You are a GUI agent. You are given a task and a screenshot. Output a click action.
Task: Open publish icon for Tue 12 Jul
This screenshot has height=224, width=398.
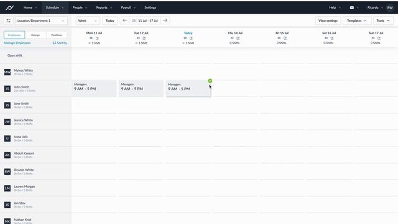(144, 38)
